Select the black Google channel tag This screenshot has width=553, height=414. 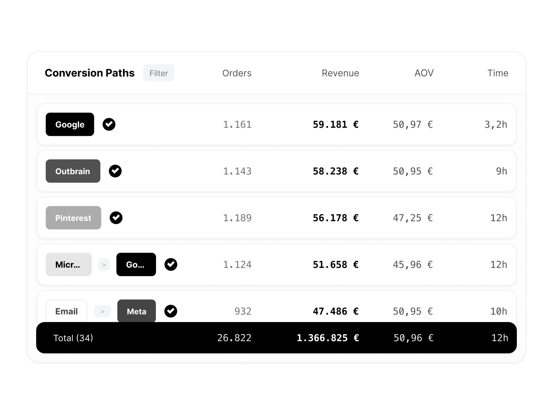(70, 124)
